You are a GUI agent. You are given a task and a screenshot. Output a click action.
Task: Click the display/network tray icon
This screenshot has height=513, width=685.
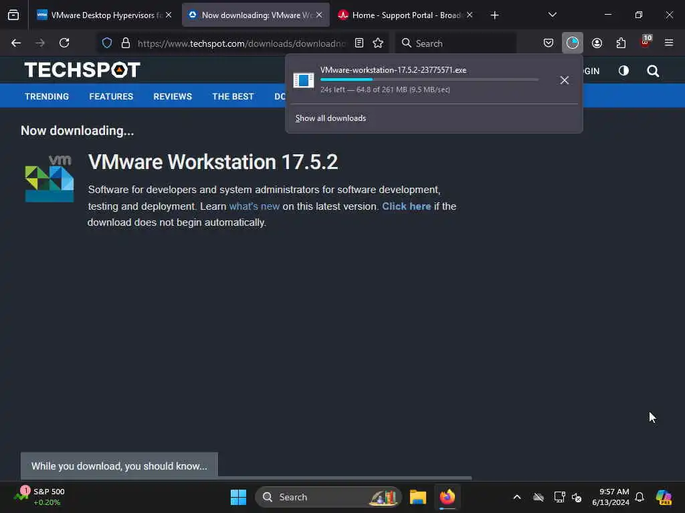pyautogui.click(x=559, y=497)
